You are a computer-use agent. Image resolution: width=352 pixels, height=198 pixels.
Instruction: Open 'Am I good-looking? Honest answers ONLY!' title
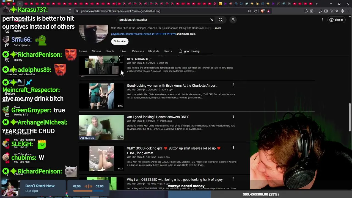click(x=158, y=117)
